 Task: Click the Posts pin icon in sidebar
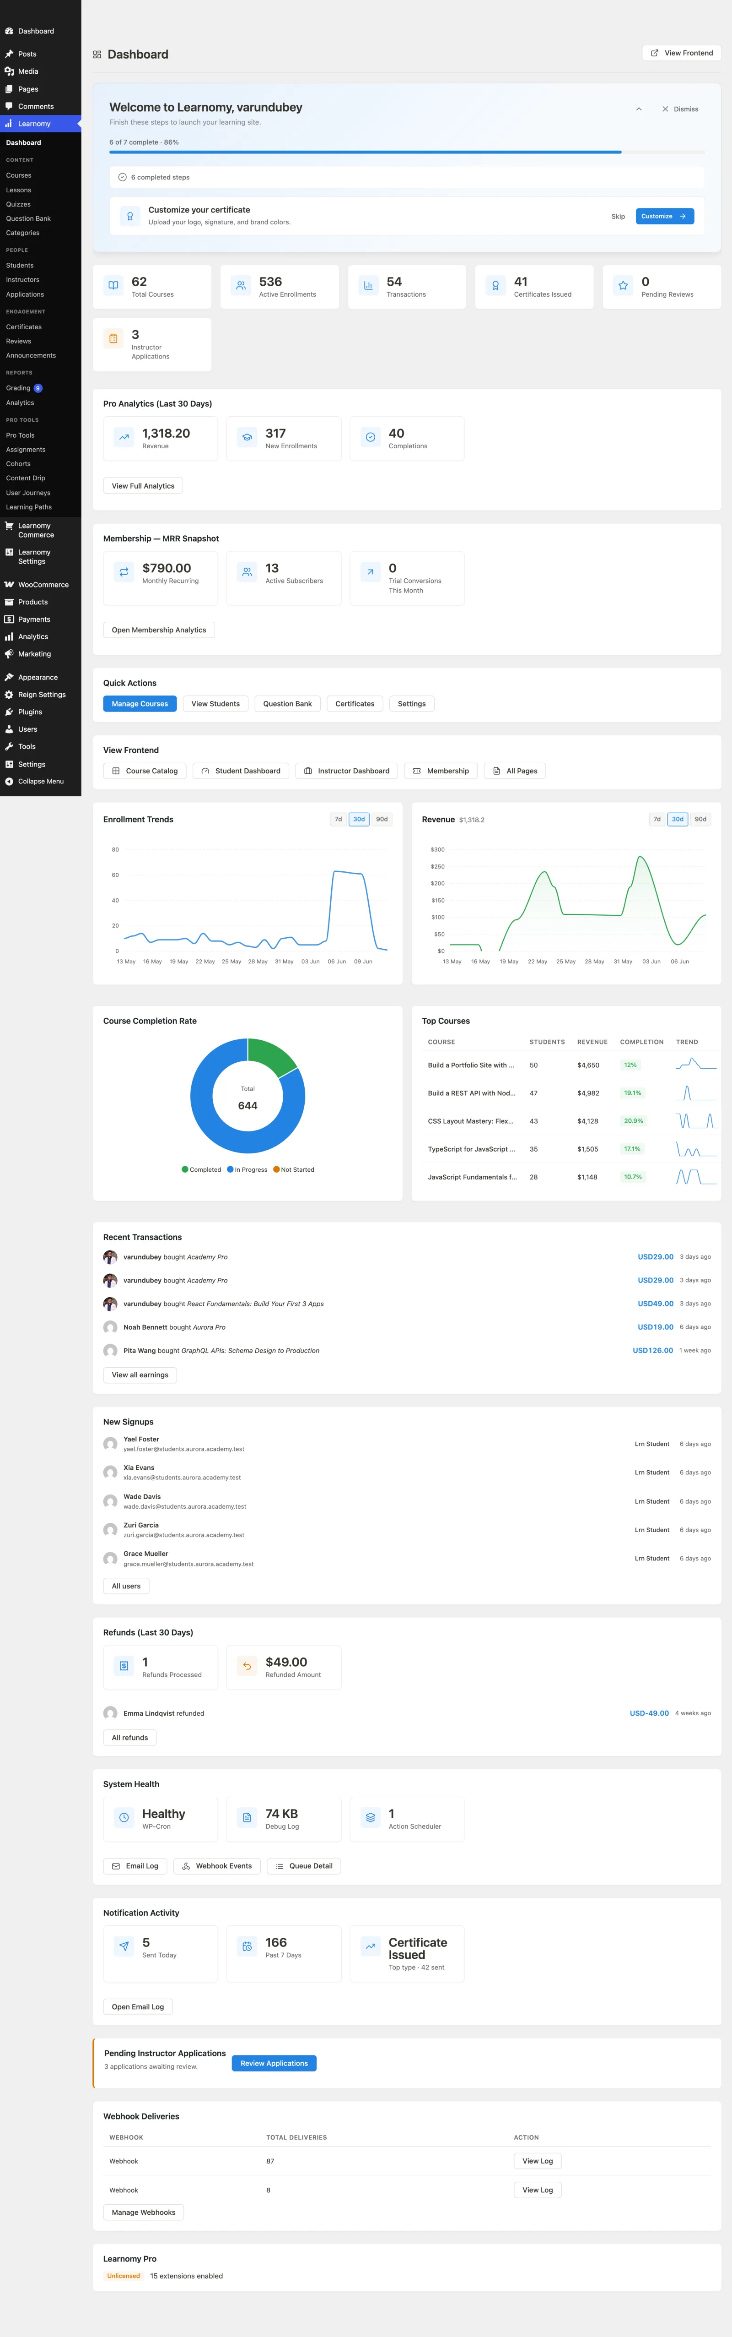pos(9,54)
